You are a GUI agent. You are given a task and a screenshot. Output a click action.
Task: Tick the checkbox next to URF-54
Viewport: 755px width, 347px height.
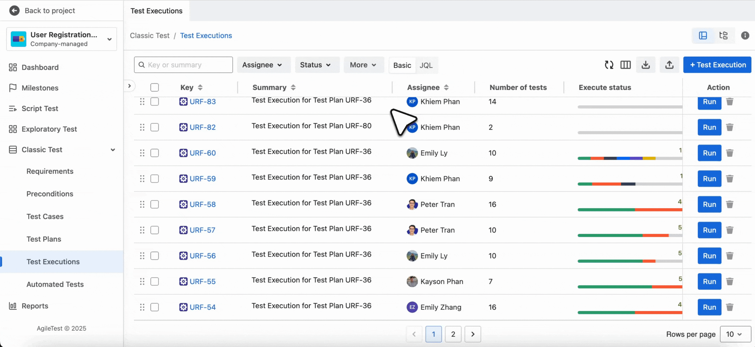155,307
